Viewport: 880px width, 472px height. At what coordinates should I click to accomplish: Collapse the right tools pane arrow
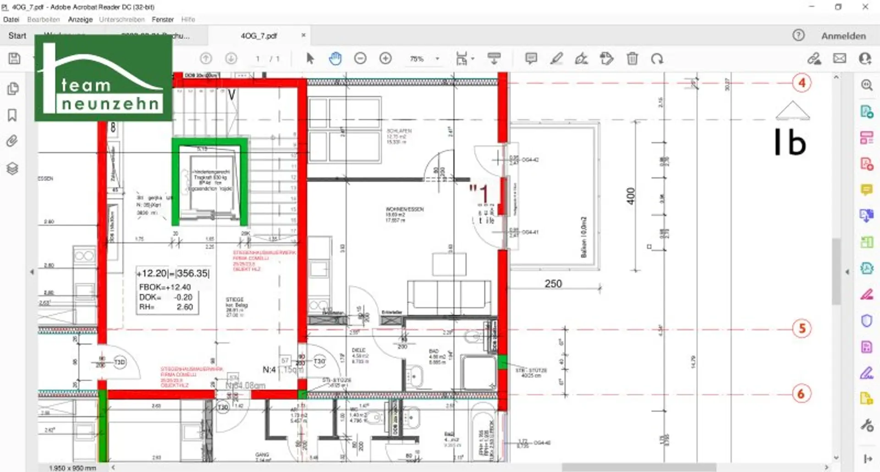(847, 272)
